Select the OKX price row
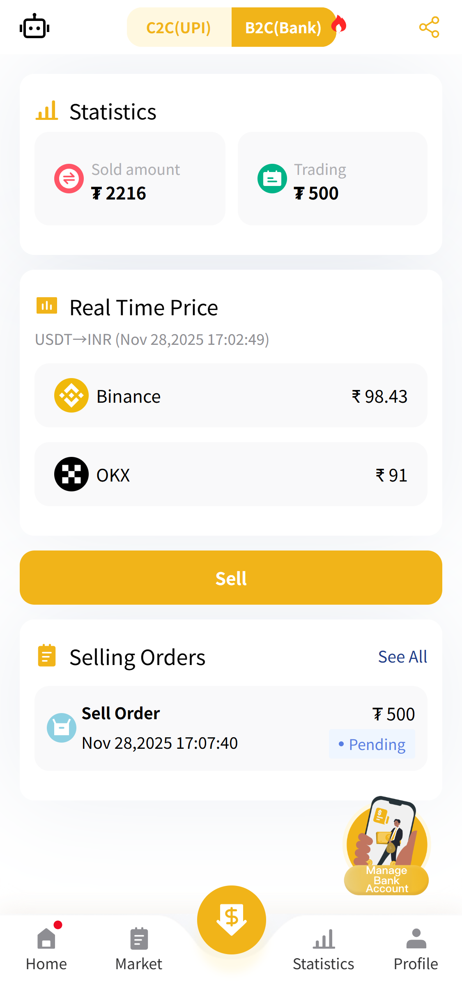 tap(231, 475)
